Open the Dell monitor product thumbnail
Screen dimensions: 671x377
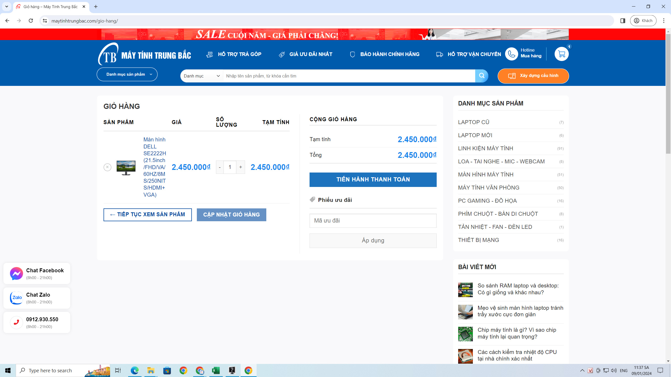pos(126,168)
